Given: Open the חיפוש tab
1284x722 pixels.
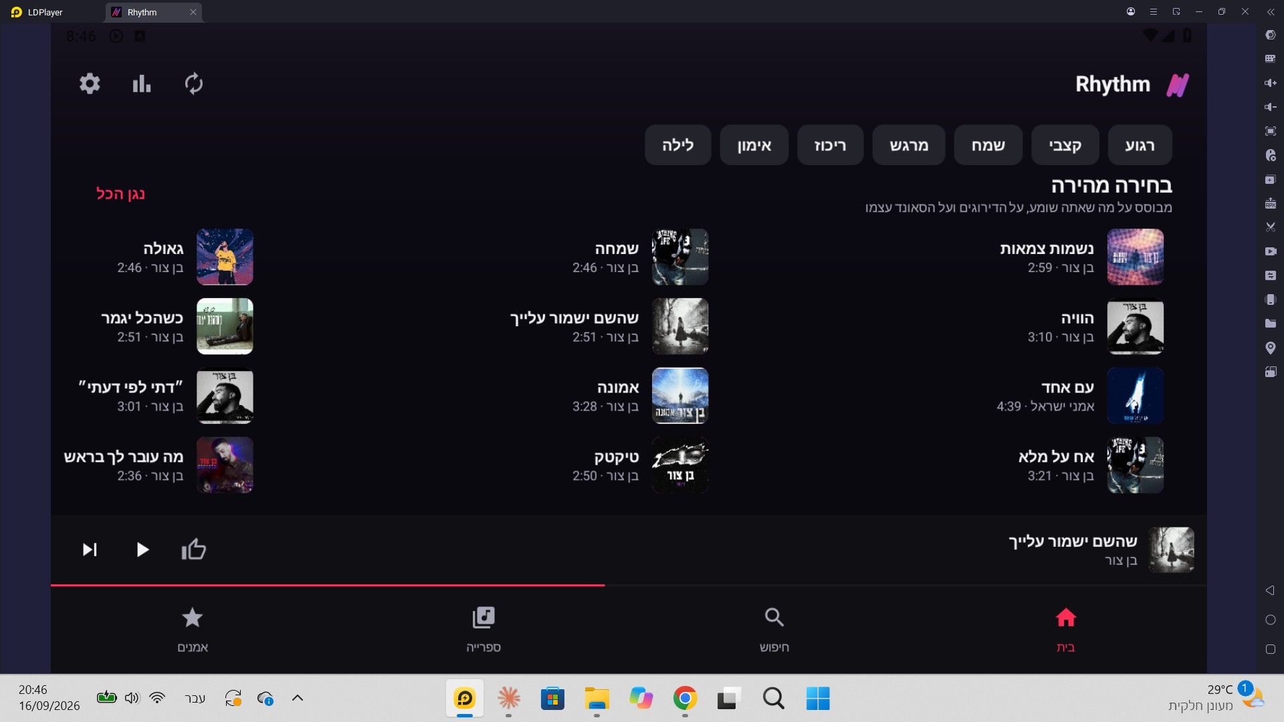Looking at the screenshot, I should point(774,630).
